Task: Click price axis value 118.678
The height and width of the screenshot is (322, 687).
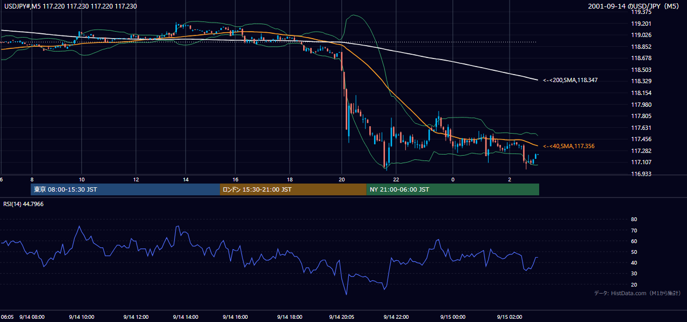Action: coord(642,58)
